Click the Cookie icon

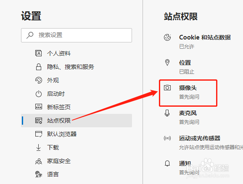click(167, 37)
